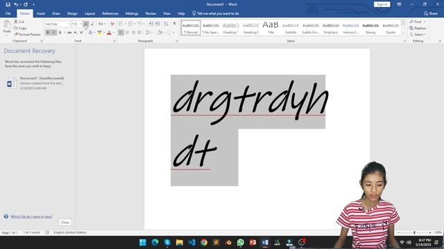The image size is (444, 249).
Task: Toggle Bold formatting
Action: point(48,33)
